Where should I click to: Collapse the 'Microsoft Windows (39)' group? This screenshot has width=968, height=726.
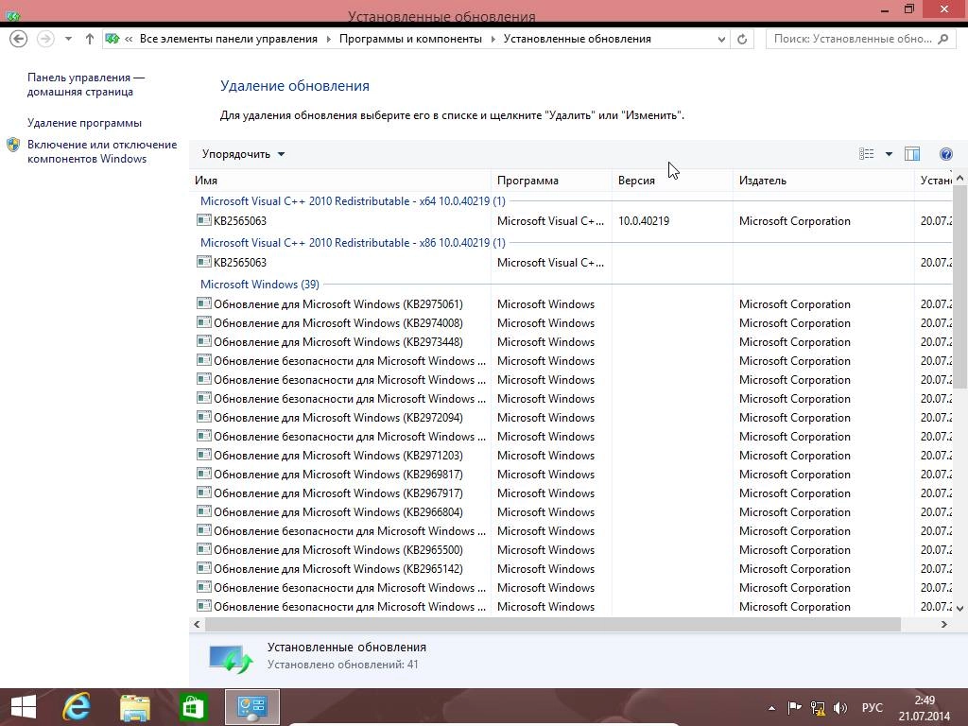259,284
